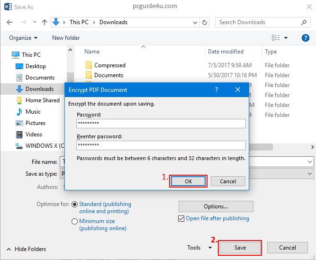Viewport: 316px width, 260px height.
Task: Click the change view icon
Action: coord(276,38)
